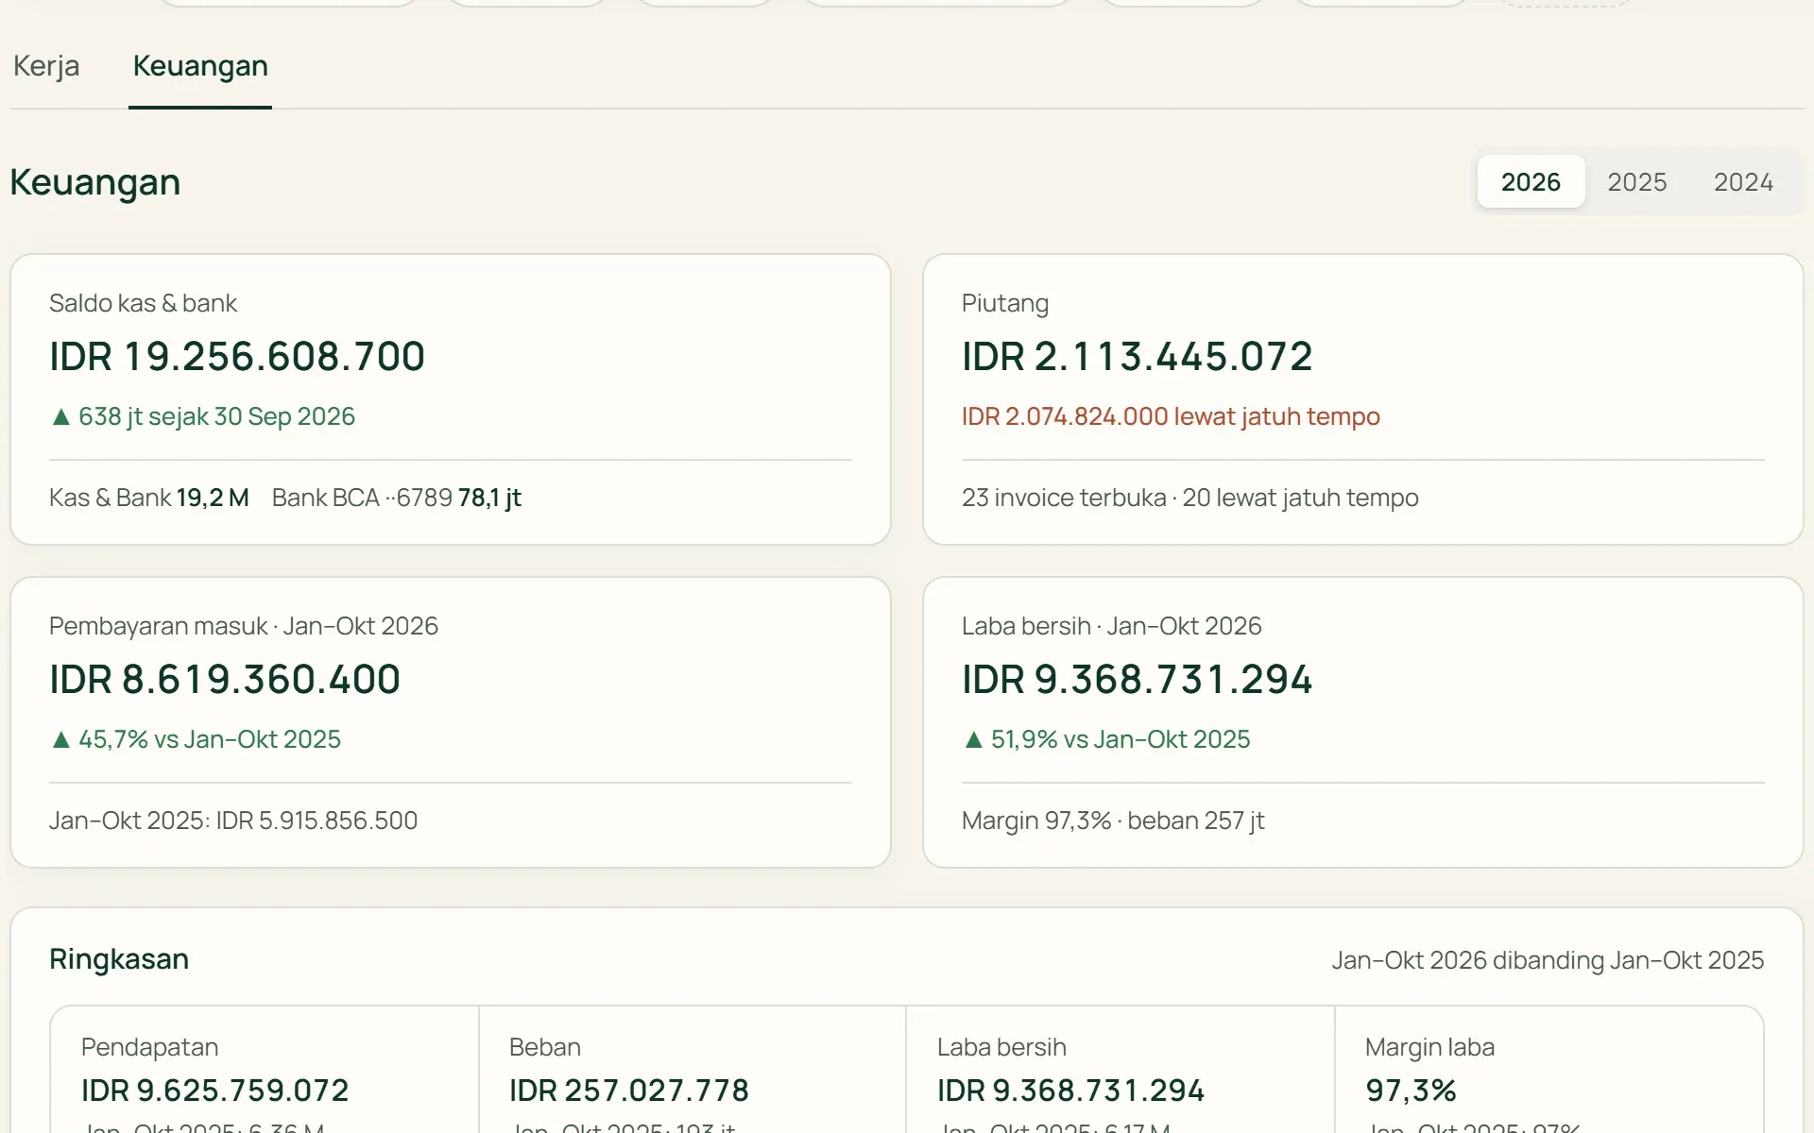Click the red lewat jatuh tempo amount
Screen dimensions: 1814x1133
click(x=1171, y=416)
